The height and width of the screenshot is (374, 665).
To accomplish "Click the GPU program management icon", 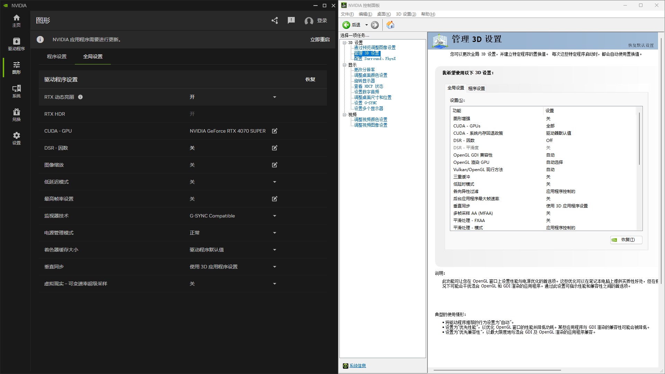I will [x=16, y=44].
